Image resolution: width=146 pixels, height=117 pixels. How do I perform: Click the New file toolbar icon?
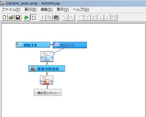tap(4, 18)
